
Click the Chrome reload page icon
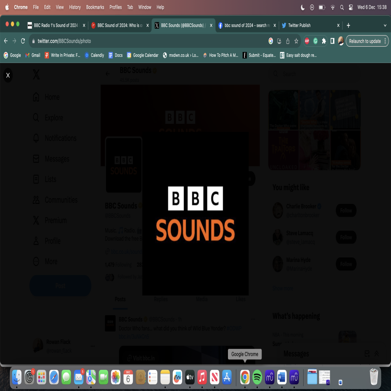23,41
